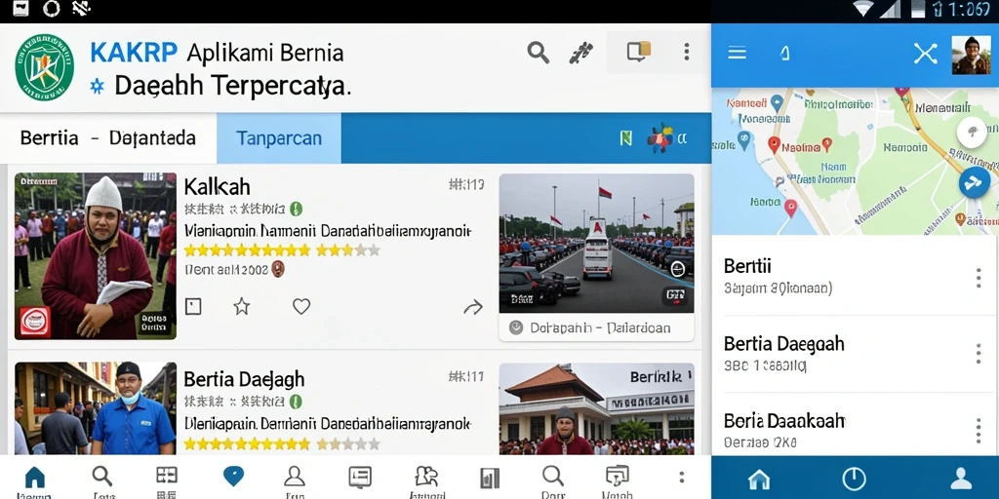Tap the crossed-arrows icon in map panel header

925,54
